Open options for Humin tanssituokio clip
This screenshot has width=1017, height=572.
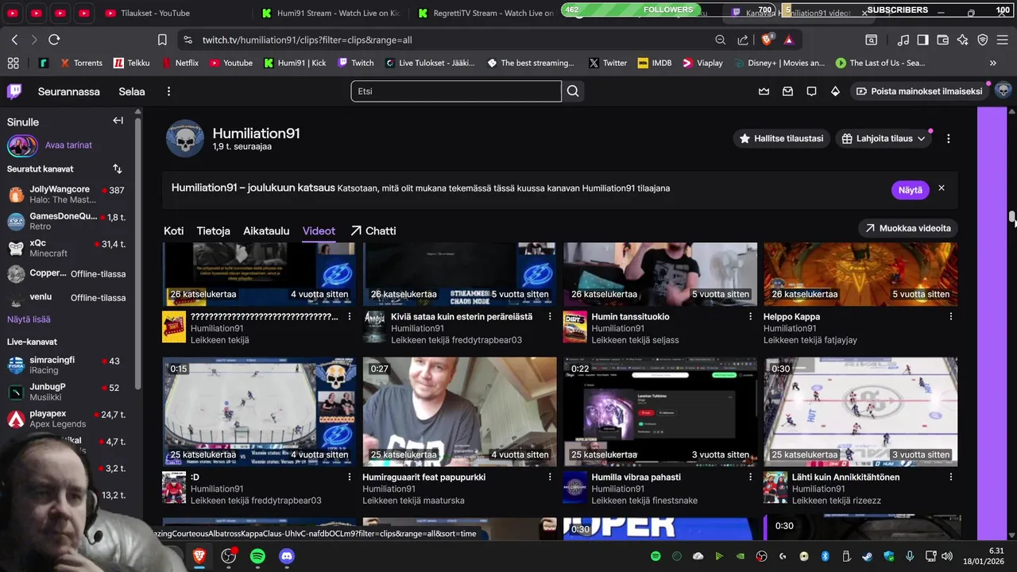click(750, 316)
